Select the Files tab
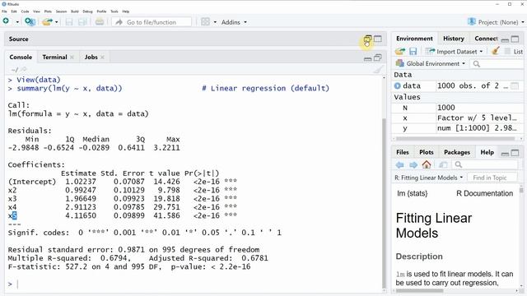The width and height of the screenshot is (527, 296). 403,152
